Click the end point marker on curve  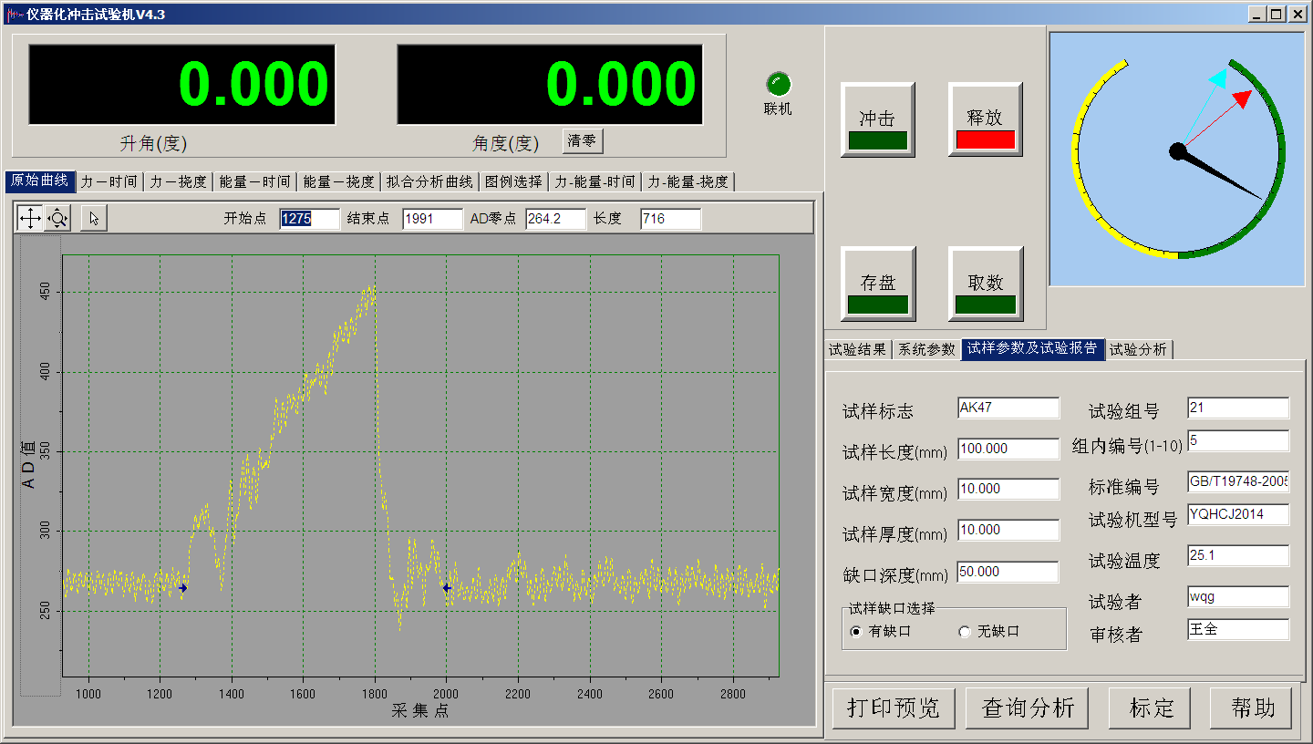coord(446,588)
